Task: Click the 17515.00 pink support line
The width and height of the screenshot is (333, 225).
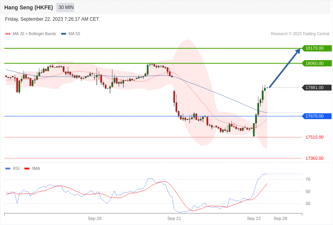Action: click(x=157, y=137)
